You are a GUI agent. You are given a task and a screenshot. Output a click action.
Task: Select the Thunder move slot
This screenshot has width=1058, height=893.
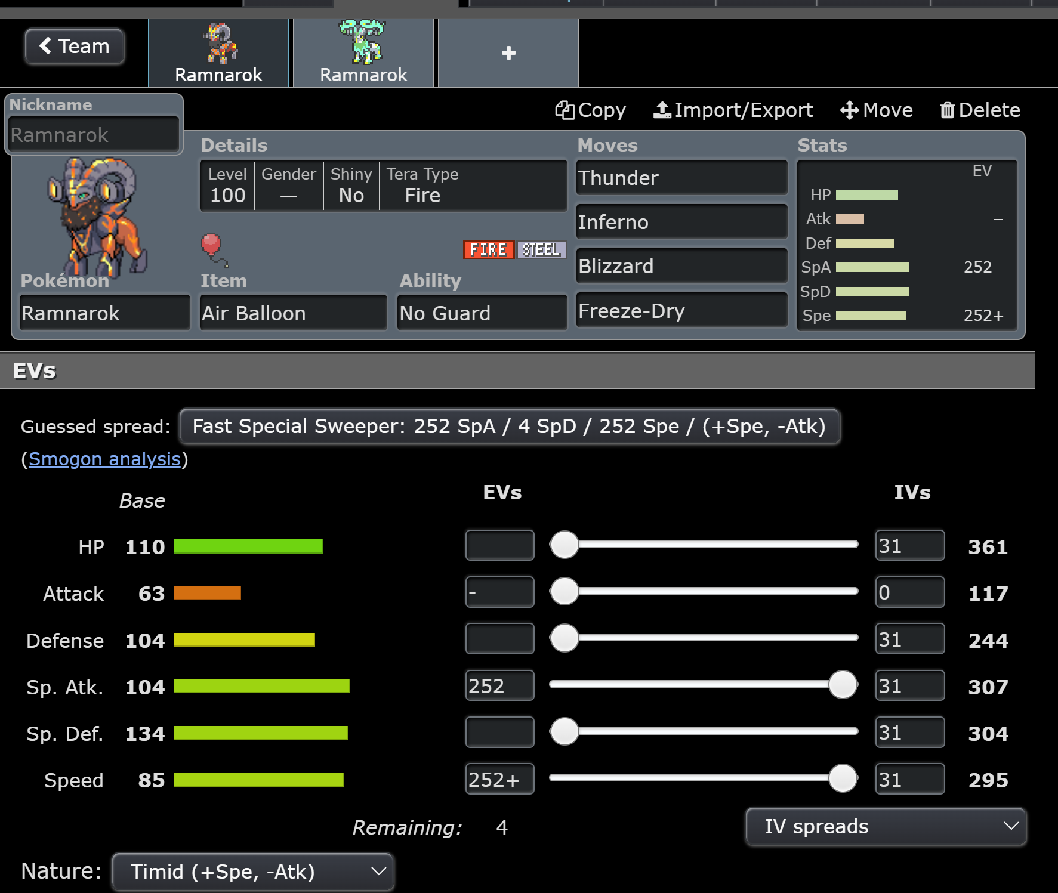pyautogui.click(x=682, y=177)
